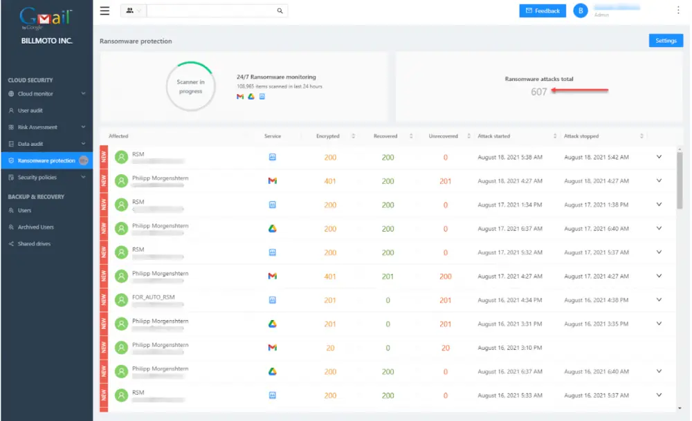Sort the table by Encrypted column
Screen dimensions: 692x421
[353, 135]
